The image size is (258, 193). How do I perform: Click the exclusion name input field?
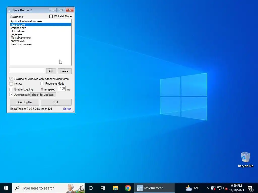[27, 71]
